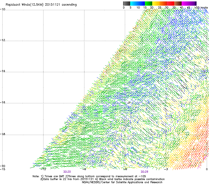Select the yellow 20–25 knots color bar segment
Viewport: 209px width, 184px height.
click(x=156, y=3)
